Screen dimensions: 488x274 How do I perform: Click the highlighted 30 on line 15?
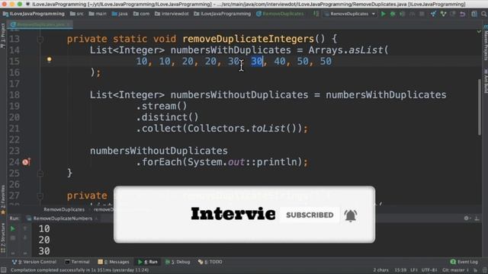click(257, 61)
